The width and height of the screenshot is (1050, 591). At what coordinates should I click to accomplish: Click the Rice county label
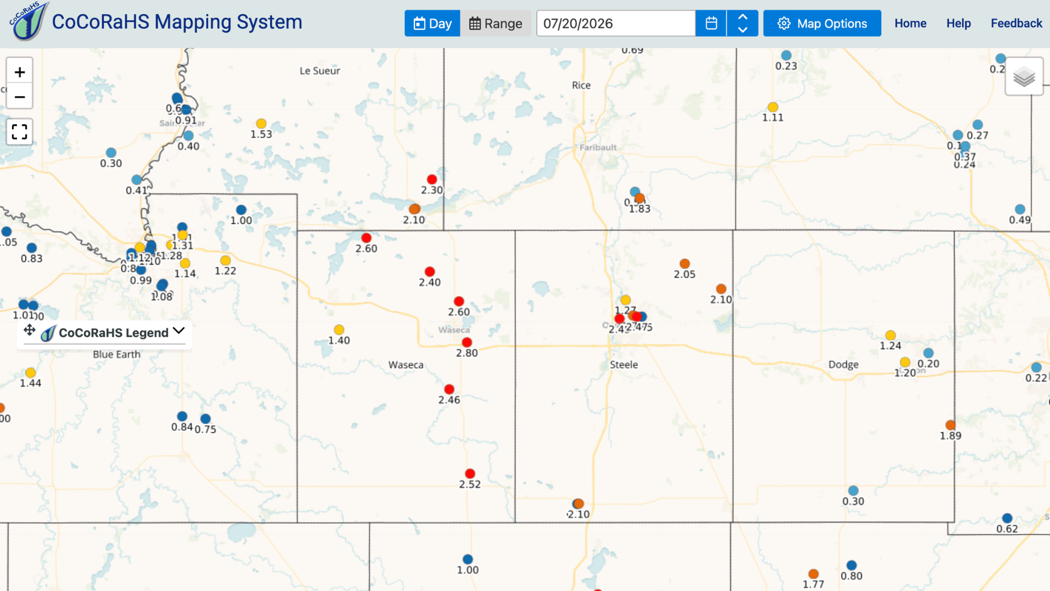point(581,85)
